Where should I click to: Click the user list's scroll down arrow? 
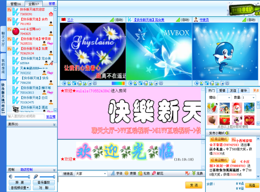click(x=55, y=110)
